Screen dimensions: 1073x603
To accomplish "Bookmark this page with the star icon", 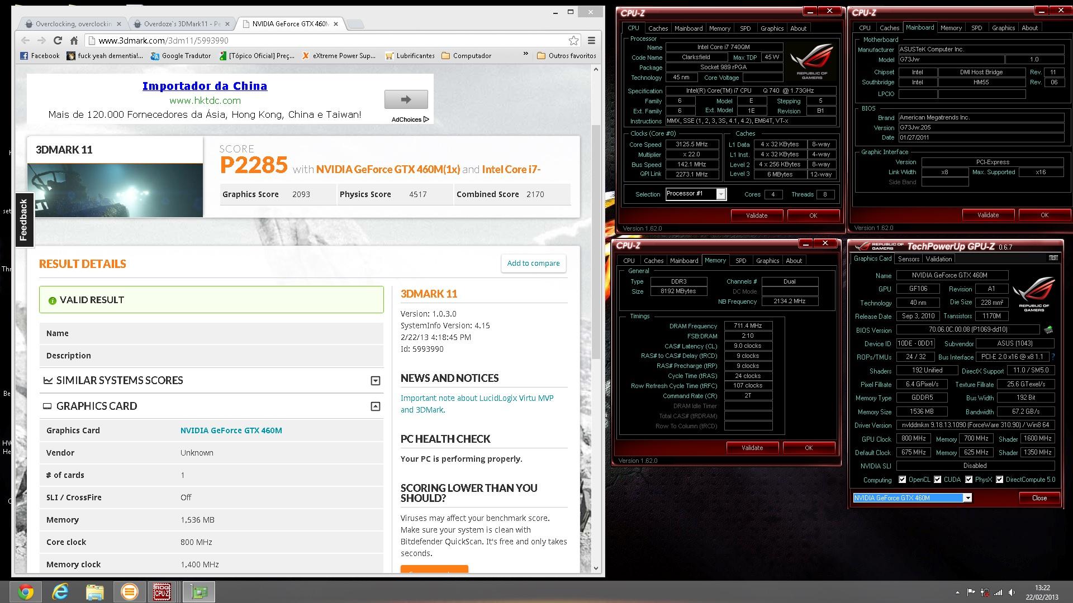I will coord(573,40).
